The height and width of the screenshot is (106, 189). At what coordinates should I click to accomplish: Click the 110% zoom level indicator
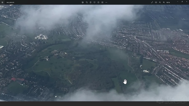[x=168, y=2]
